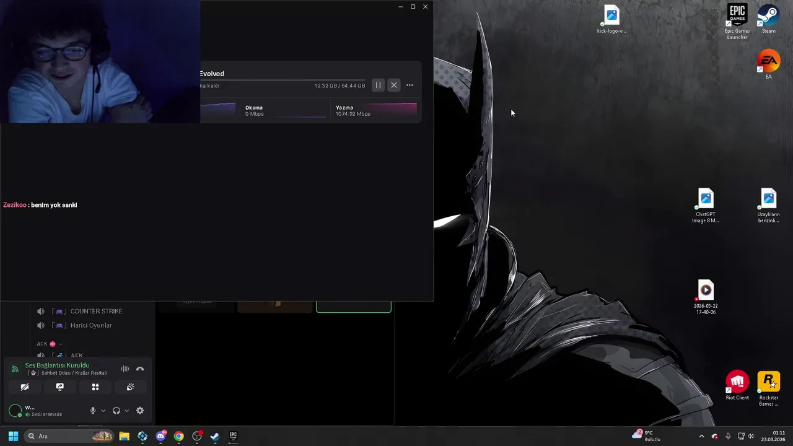Viewport: 793px width, 446px height.
Task: Select the green-outlined stream tile
Action: pos(354,307)
